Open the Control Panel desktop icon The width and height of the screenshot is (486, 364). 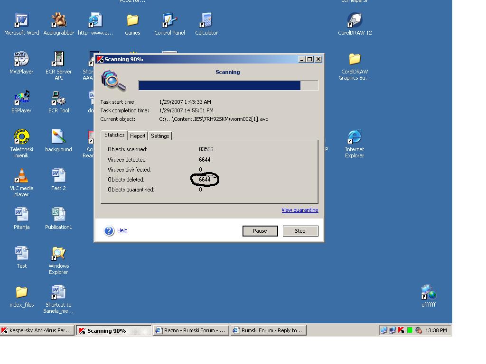click(x=169, y=21)
